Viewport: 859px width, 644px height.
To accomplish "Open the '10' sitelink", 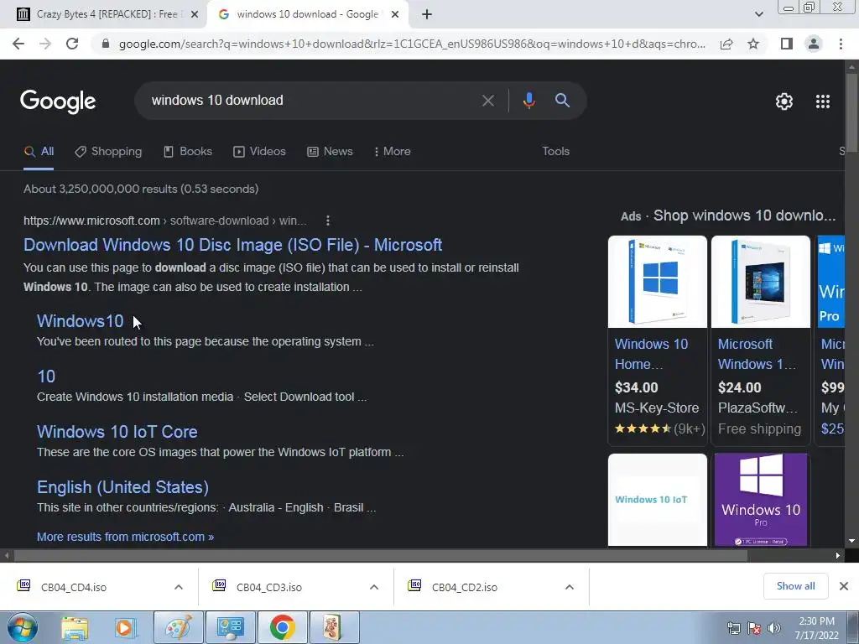I will [x=46, y=377].
